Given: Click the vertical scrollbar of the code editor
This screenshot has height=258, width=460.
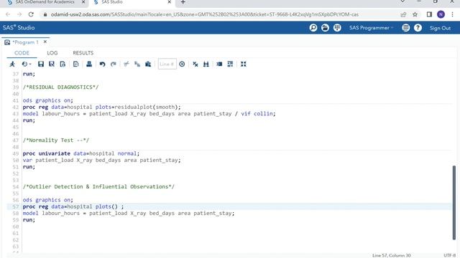Looking at the screenshot, I should tap(454, 202).
